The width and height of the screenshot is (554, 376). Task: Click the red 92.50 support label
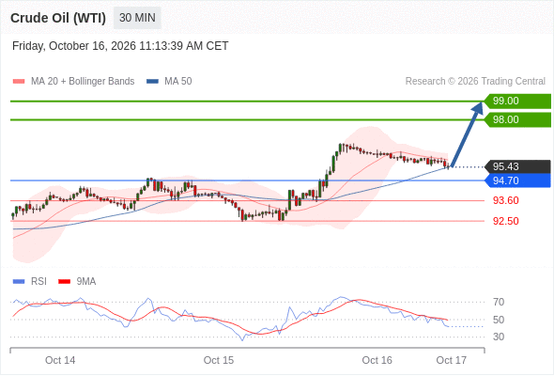click(505, 221)
